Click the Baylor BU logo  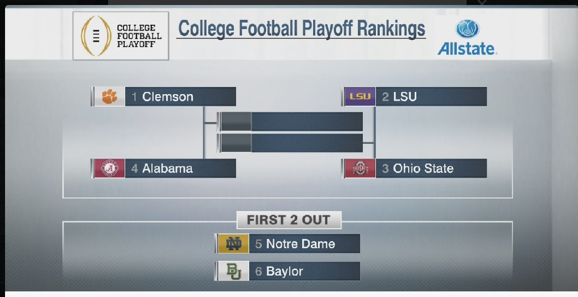coord(233,271)
